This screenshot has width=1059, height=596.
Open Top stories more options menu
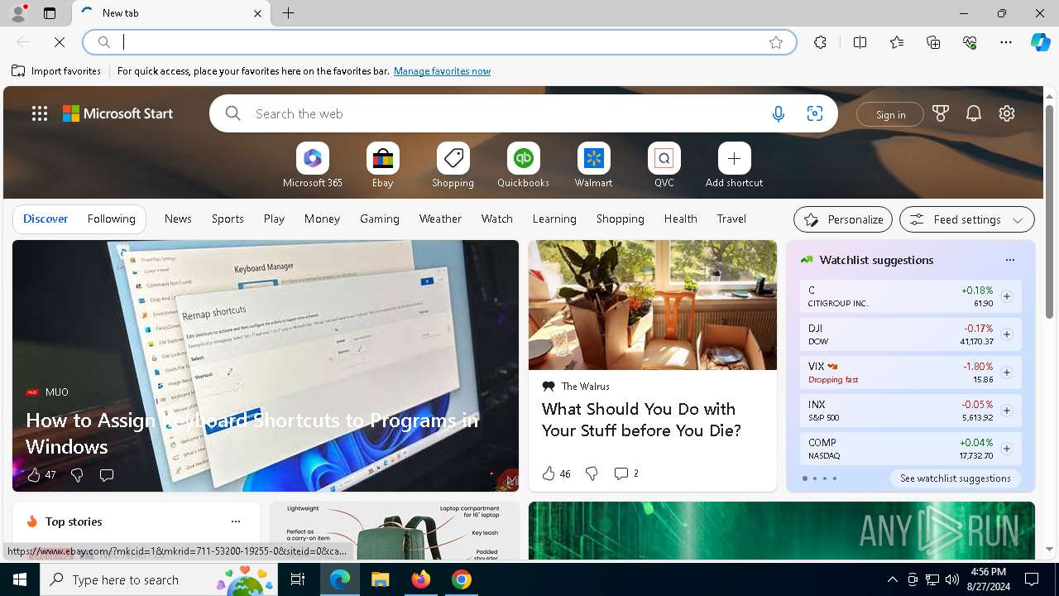click(236, 521)
